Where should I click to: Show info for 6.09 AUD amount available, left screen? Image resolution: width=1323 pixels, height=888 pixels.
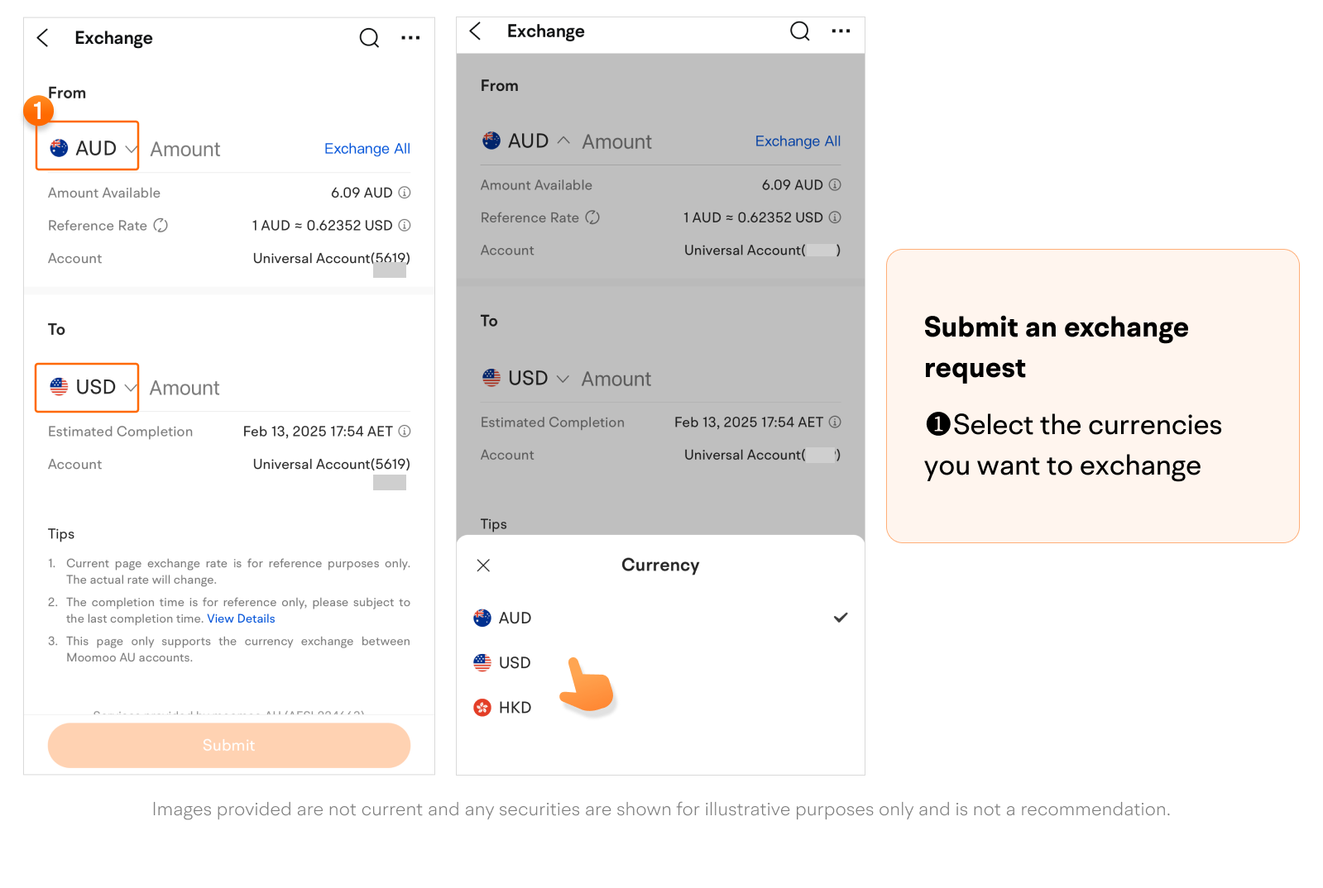(x=405, y=193)
